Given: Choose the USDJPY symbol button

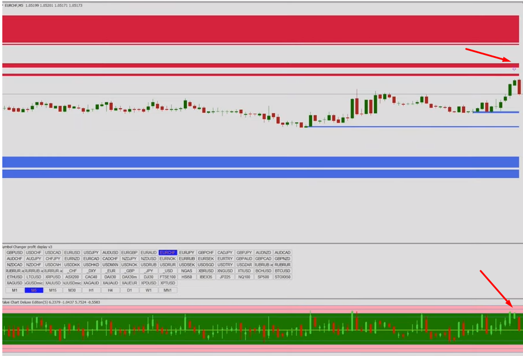Looking at the screenshot, I should point(91,253).
